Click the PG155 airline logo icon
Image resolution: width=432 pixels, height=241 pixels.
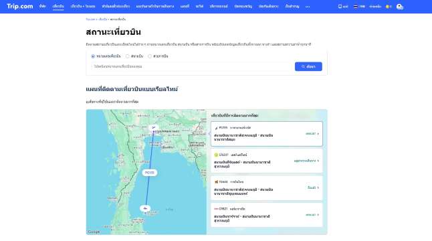pos(216,128)
